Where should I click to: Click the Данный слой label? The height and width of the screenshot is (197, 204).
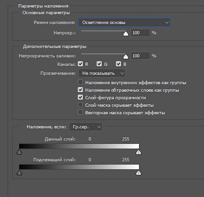tap(60, 139)
